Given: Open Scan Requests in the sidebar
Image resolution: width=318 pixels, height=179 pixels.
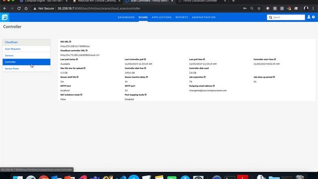Looking at the screenshot, I should pyautogui.click(x=26, y=49).
